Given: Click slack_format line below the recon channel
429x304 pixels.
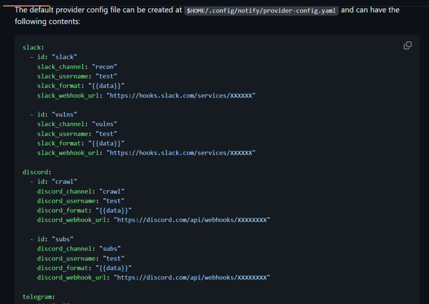Looking at the screenshot, I should pyautogui.click(x=81, y=86).
